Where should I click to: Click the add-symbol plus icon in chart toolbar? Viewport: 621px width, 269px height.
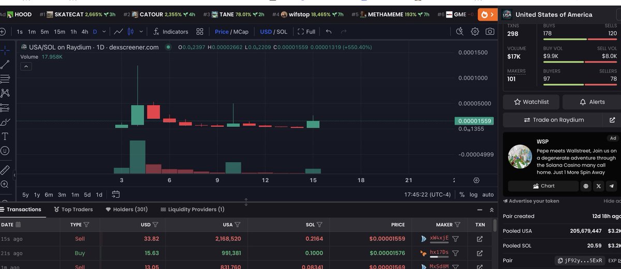click(3, 32)
